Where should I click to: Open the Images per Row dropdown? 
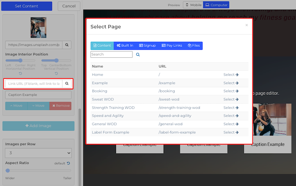(38, 153)
